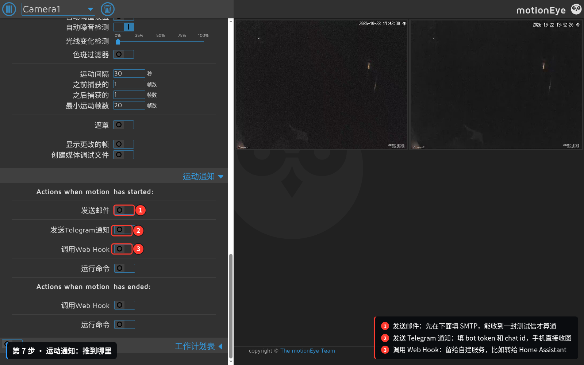The image size is (584, 365).
Task: Turn on the 发送邮件 switch
Action: click(x=124, y=210)
